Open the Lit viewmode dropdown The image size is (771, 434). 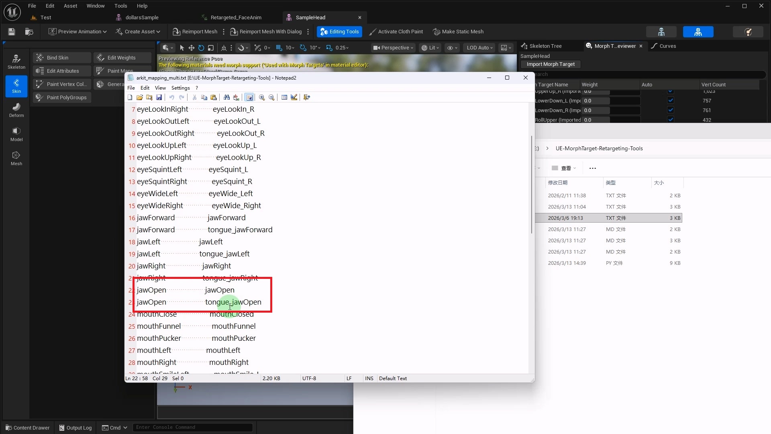430,47
